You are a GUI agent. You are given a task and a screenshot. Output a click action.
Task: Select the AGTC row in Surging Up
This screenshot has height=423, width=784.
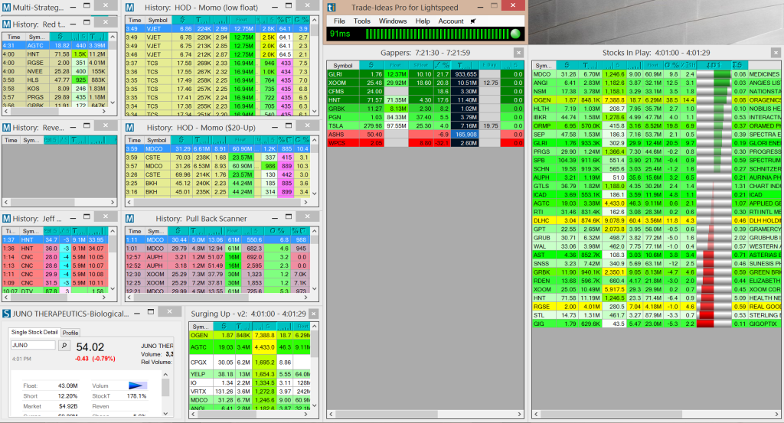point(250,347)
